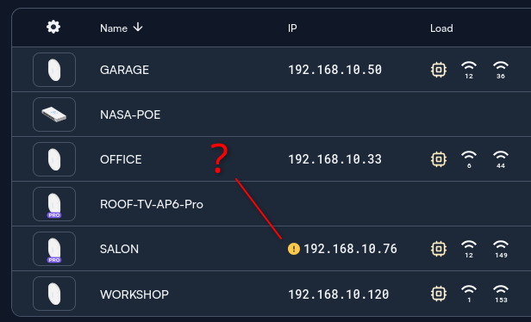The width and height of the screenshot is (531, 322).
Task: Click the IP column header
Action: tap(292, 28)
